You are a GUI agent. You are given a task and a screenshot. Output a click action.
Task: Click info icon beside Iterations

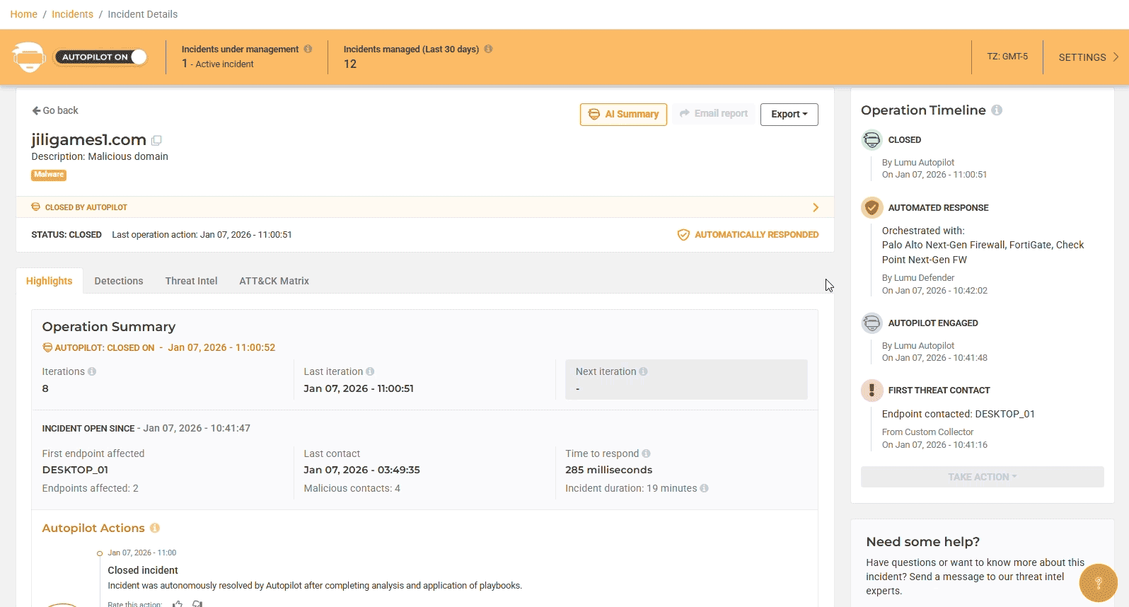(x=92, y=371)
